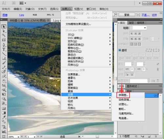
Task: Click the 对齐 link in control bar
Action: [154, 15]
